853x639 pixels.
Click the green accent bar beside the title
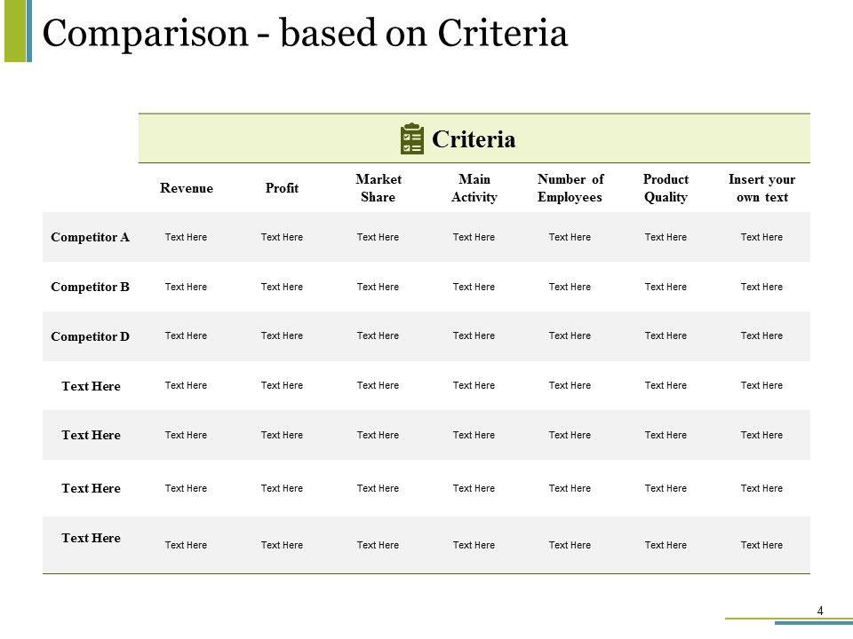pos(16,31)
